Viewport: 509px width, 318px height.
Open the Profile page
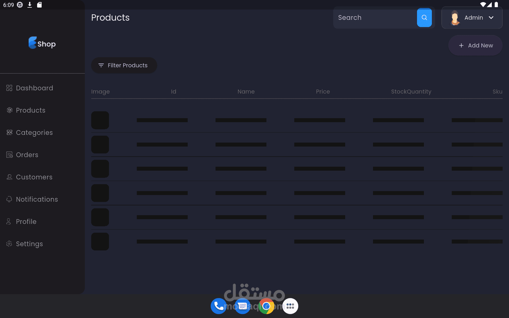(x=26, y=222)
